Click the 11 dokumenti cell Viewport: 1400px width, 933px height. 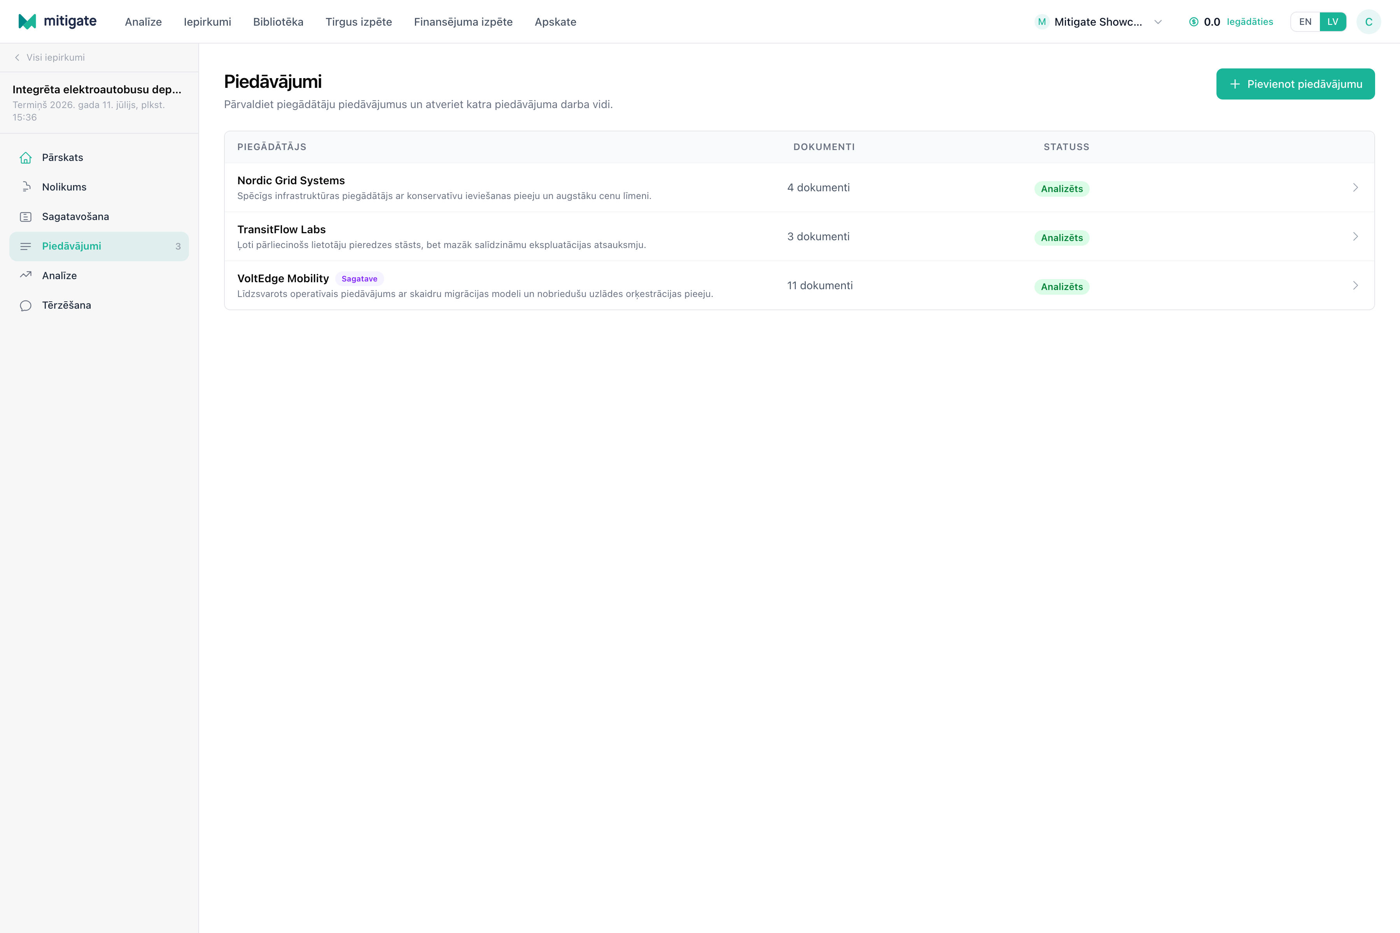[x=820, y=286]
